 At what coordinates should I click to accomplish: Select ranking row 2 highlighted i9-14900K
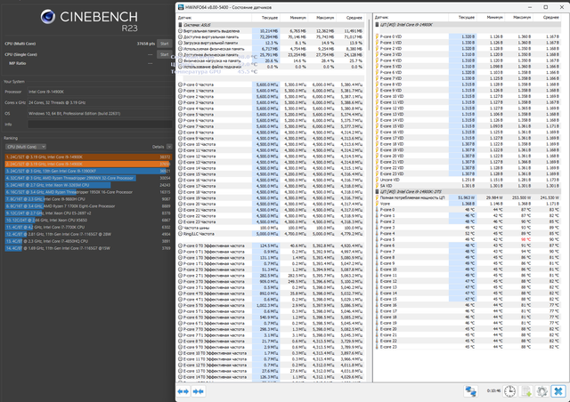pyautogui.click(x=88, y=164)
